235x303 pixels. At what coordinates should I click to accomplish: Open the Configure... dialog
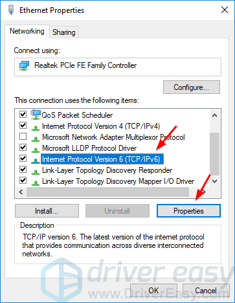192,87
